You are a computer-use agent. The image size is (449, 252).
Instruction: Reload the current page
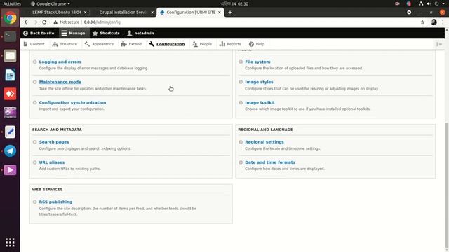(44, 22)
